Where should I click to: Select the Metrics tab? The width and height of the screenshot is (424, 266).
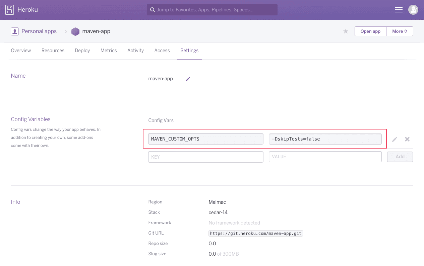109,51
